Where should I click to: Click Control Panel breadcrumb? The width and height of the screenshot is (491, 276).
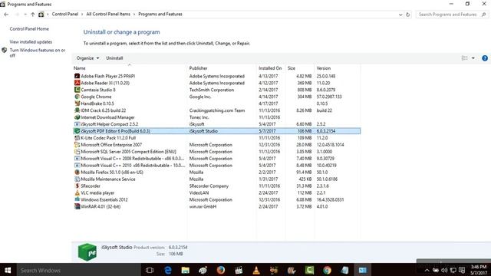pos(65,14)
